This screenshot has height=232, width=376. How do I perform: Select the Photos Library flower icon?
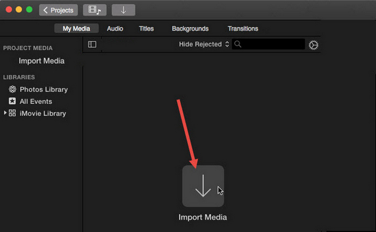(x=12, y=89)
